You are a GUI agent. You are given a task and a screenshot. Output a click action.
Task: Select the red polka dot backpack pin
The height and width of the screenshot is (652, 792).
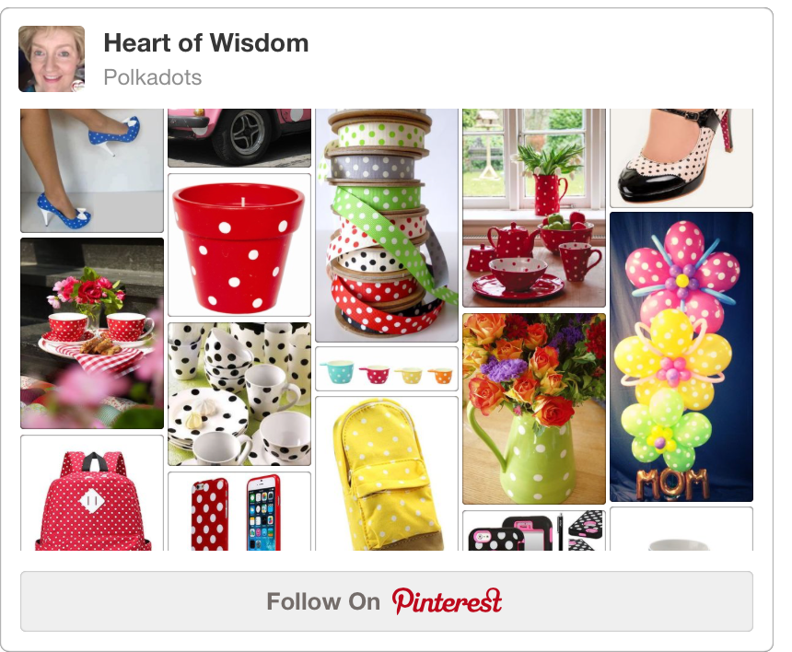pos(92,493)
